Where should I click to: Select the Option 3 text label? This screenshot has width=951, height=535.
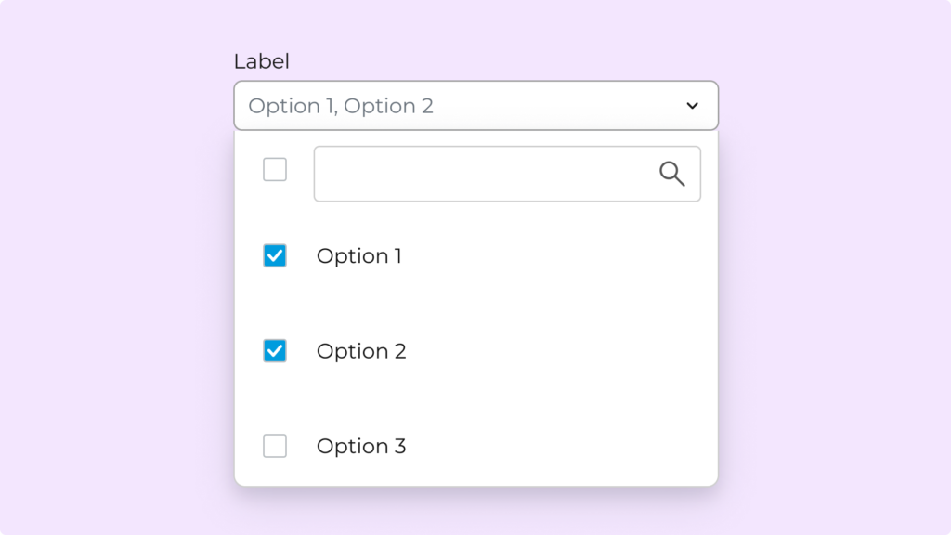pyautogui.click(x=360, y=447)
